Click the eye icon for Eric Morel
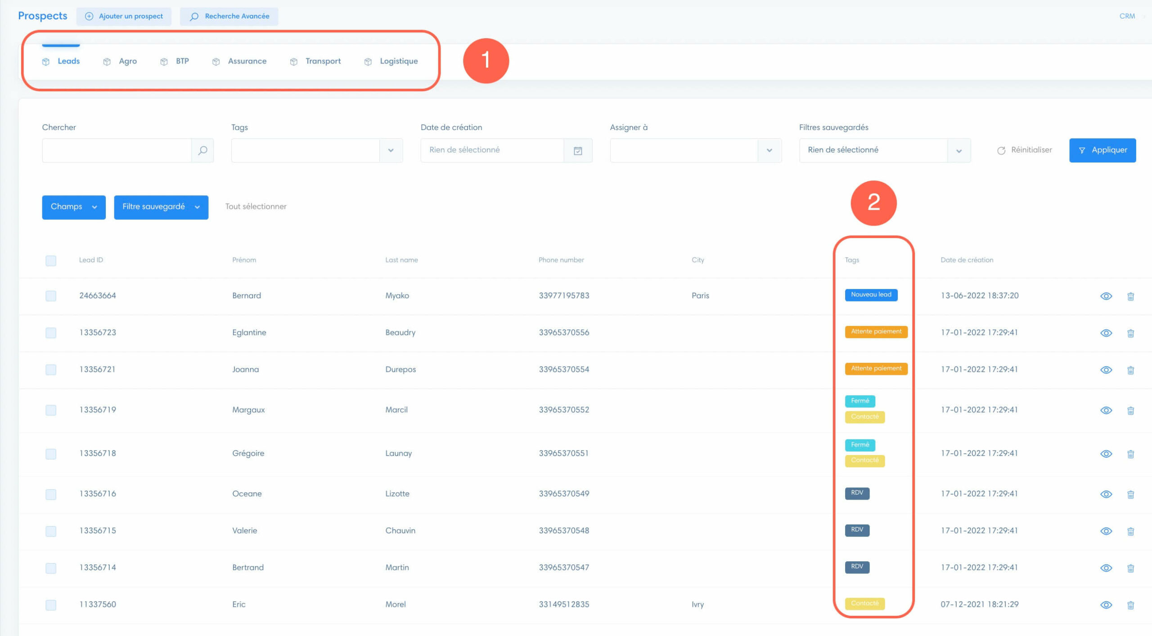Screen dimensions: 1152x636 point(1106,605)
